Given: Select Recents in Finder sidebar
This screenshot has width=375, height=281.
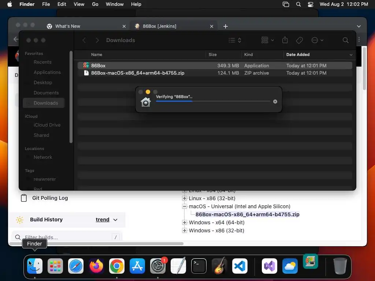Looking at the screenshot, I should click(42, 62).
